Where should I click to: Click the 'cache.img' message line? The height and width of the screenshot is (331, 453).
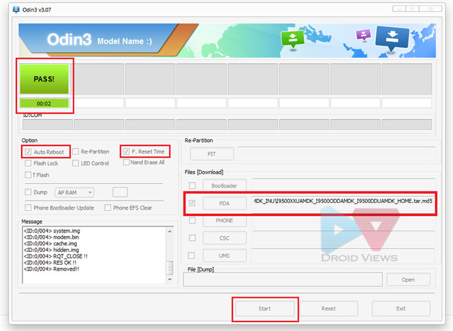(50, 243)
